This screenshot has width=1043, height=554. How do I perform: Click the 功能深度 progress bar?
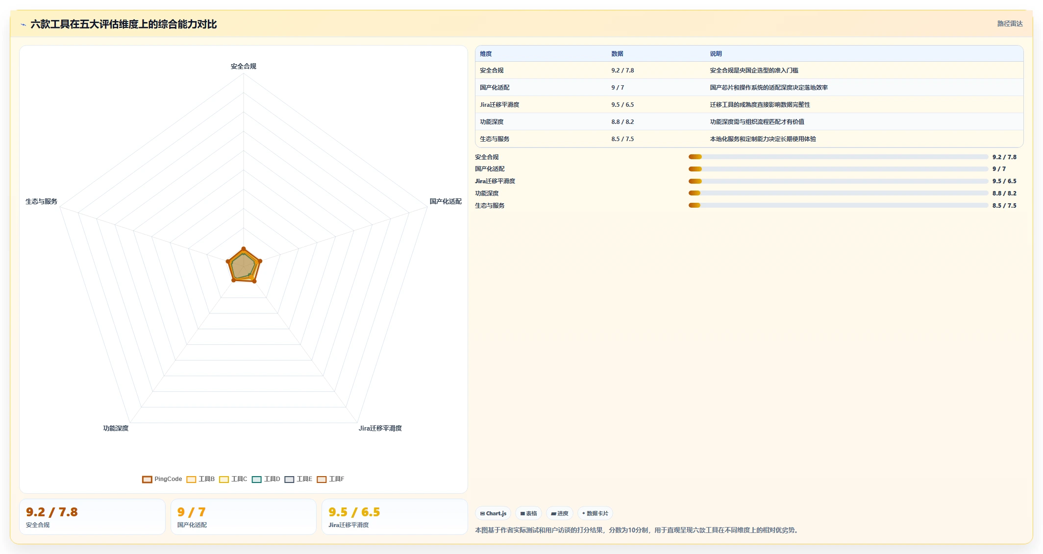point(838,193)
